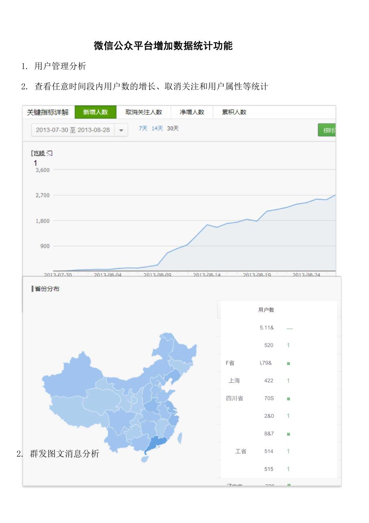Select the 7天 quick range link
This screenshot has width=369, height=523.
pos(143,129)
